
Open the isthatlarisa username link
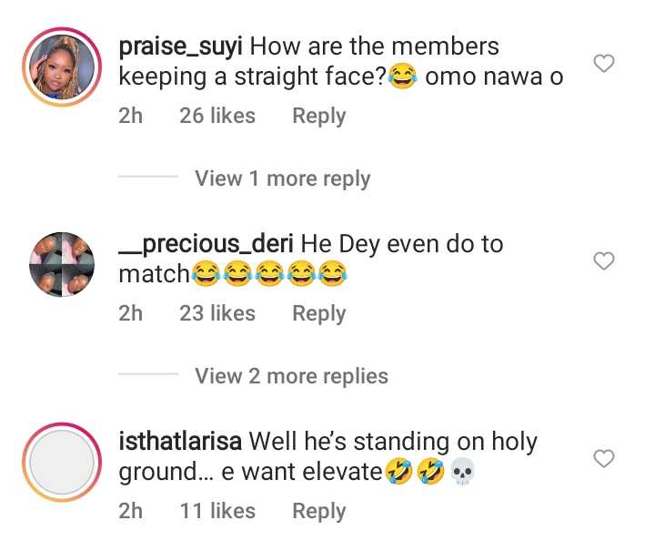click(x=179, y=442)
